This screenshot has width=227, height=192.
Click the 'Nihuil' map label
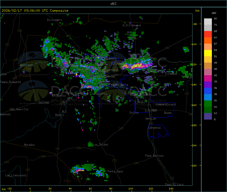[60, 115]
